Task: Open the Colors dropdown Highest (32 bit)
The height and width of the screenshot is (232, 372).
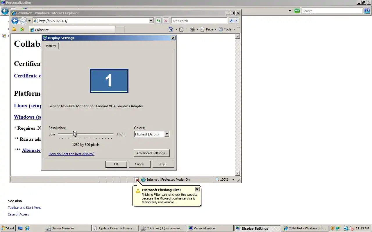Action: point(151,134)
